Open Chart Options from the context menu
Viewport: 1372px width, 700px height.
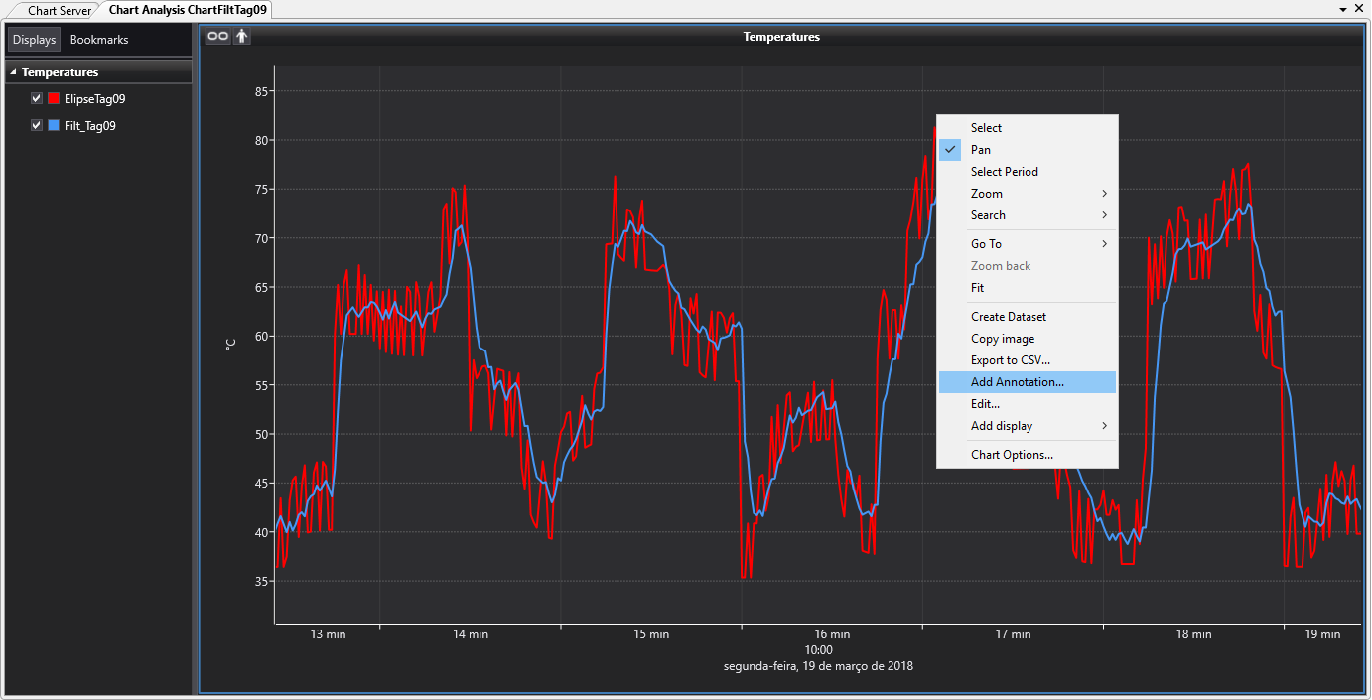tap(1012, 455)
